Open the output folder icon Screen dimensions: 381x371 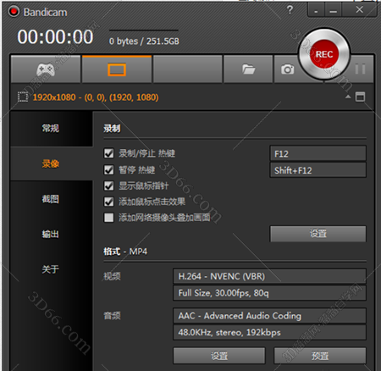tap(248, 69)
